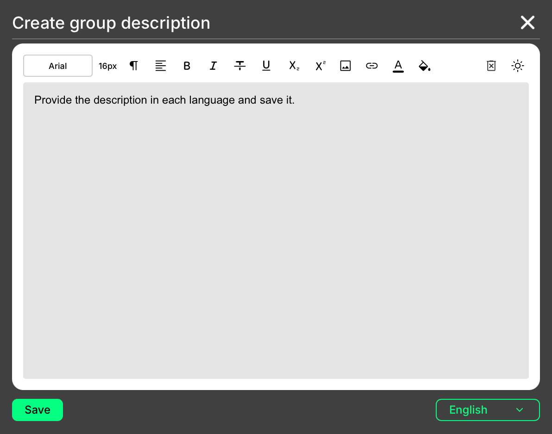The height and width of the screenshot is (434, 552).
Task: Open the paragraph format pilcrow icon
Action: tap(134, 66)
